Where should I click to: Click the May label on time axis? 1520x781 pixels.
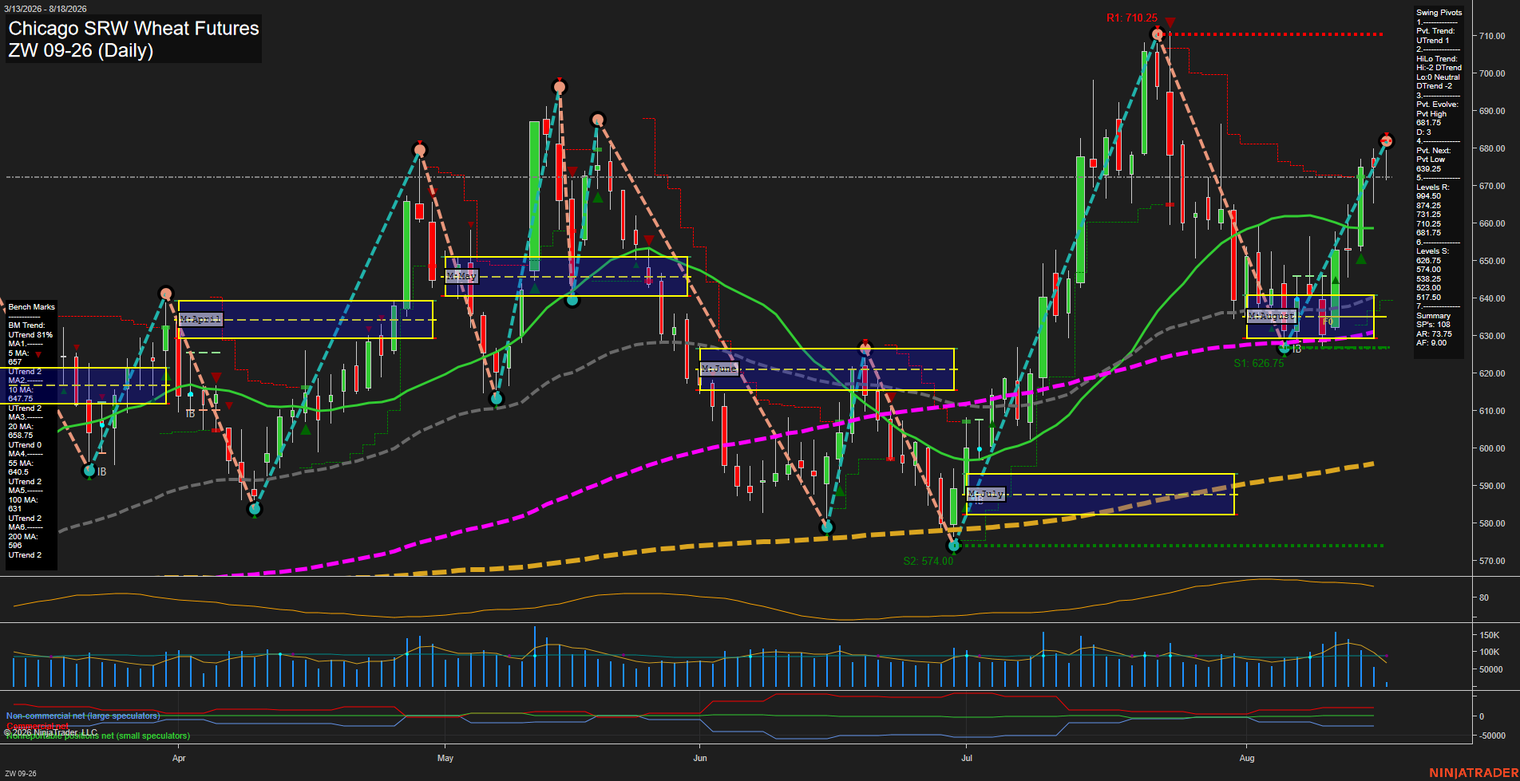coord(445,758)
